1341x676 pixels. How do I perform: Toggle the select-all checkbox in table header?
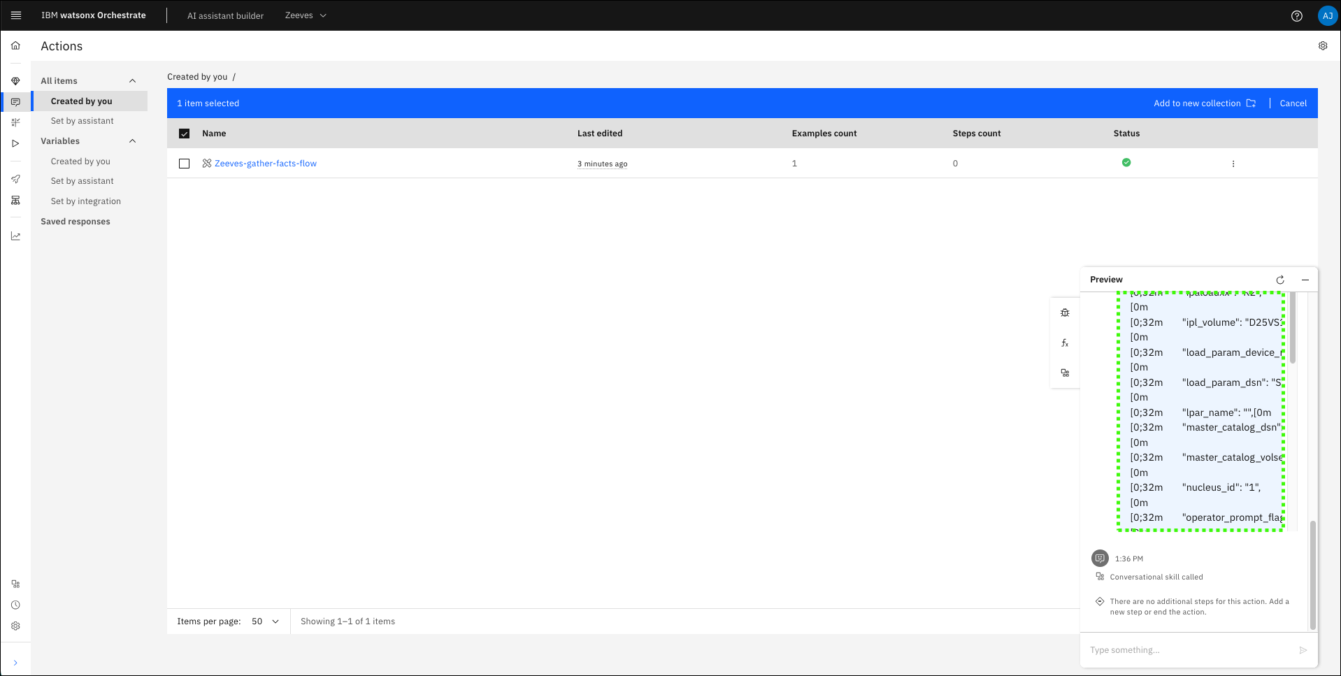[185, 134]
